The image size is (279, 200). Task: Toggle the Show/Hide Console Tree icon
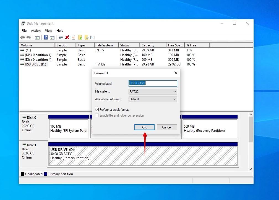(37, 37)
